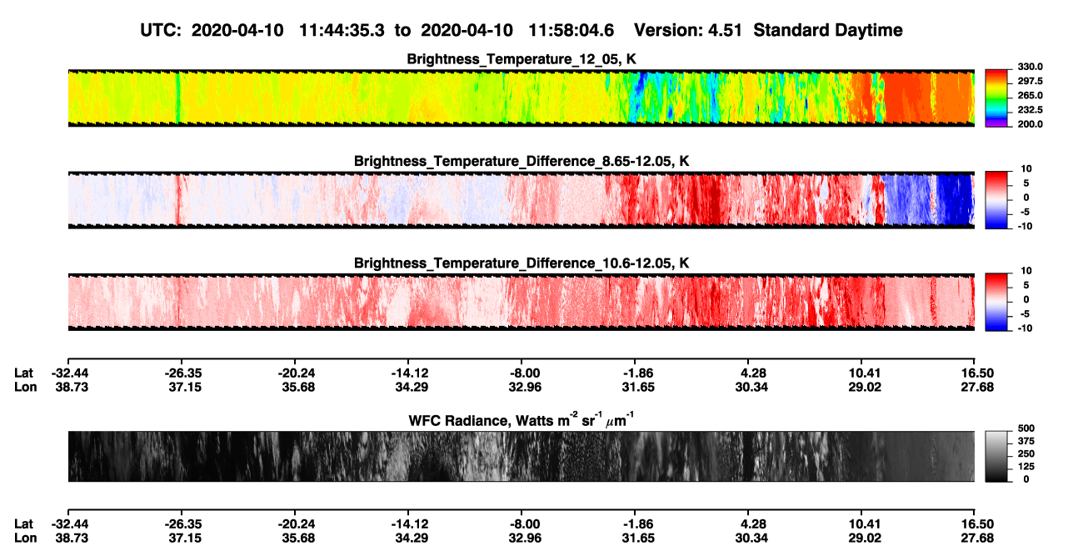This screenshot has height=556, width=1083.
Task: Click the Lat label of the axis under the 10.6-12.05 panel
Action: (24, 372)
